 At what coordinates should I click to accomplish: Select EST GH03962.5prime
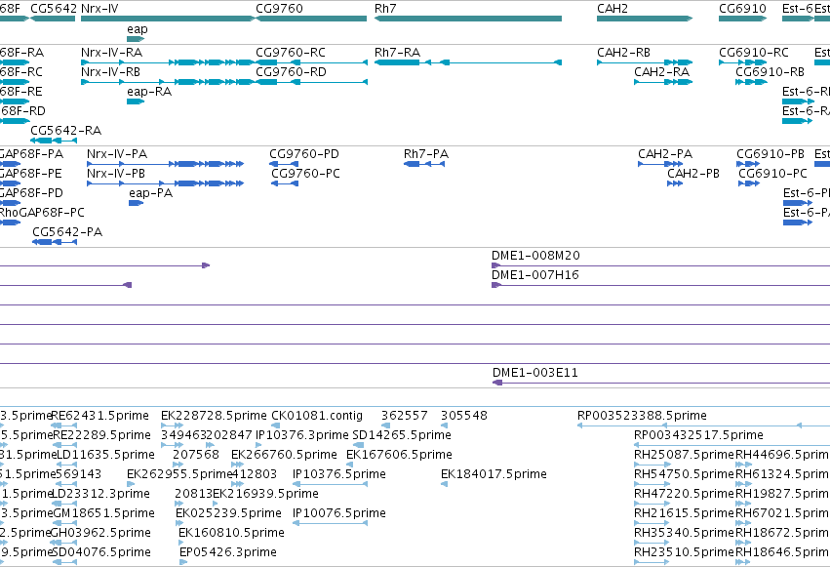click(63, 543)
